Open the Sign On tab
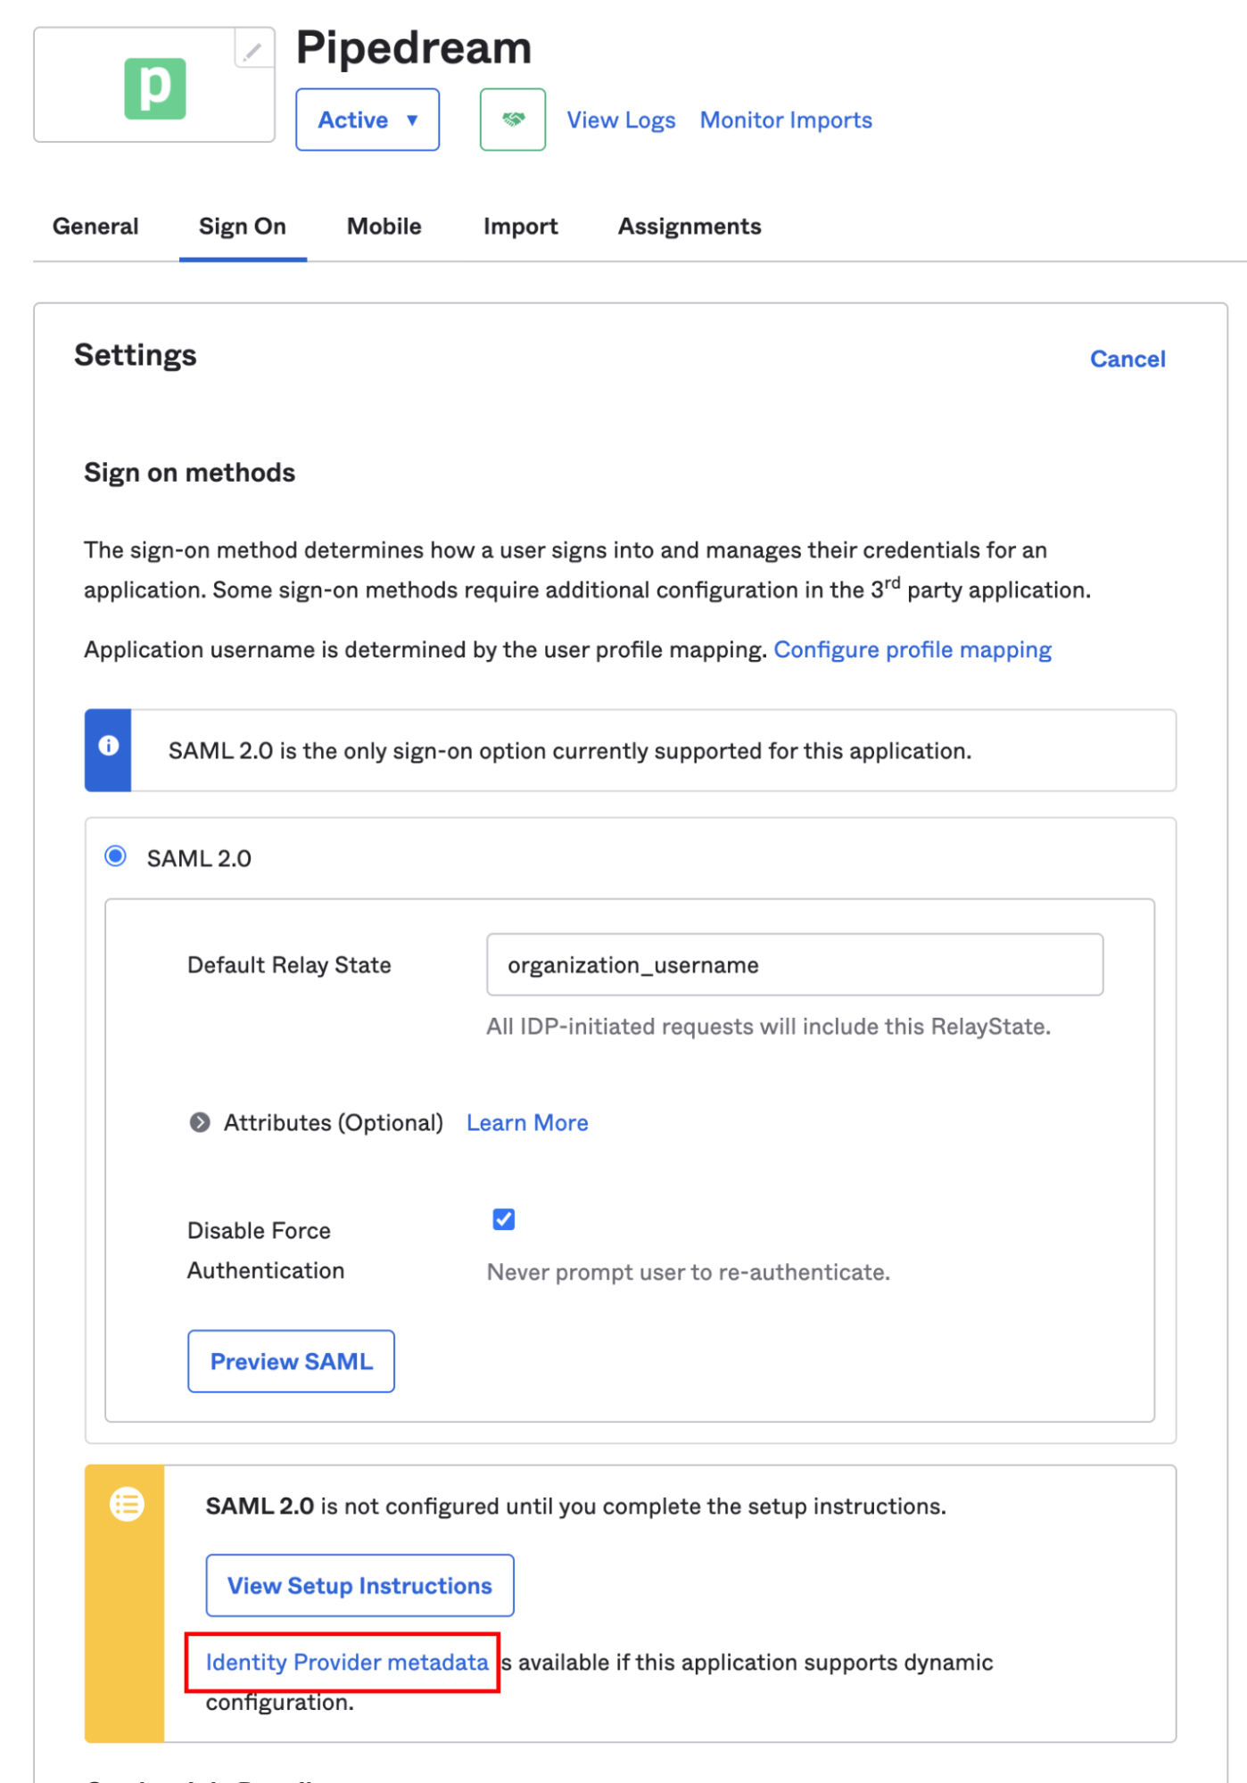The width and height of the screenshot is (1247, 1783). [x=243, y=227]
